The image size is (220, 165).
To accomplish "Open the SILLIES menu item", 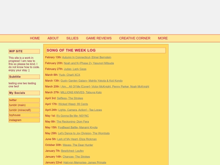I will (x=72, y=38).
